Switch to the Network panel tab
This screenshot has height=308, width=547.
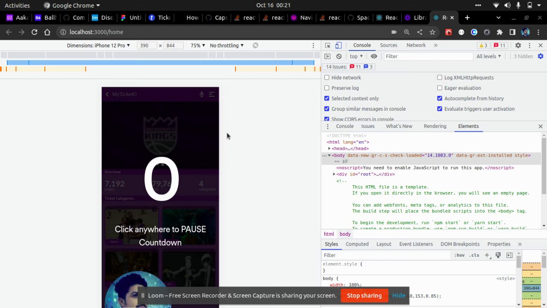point(416,45)
